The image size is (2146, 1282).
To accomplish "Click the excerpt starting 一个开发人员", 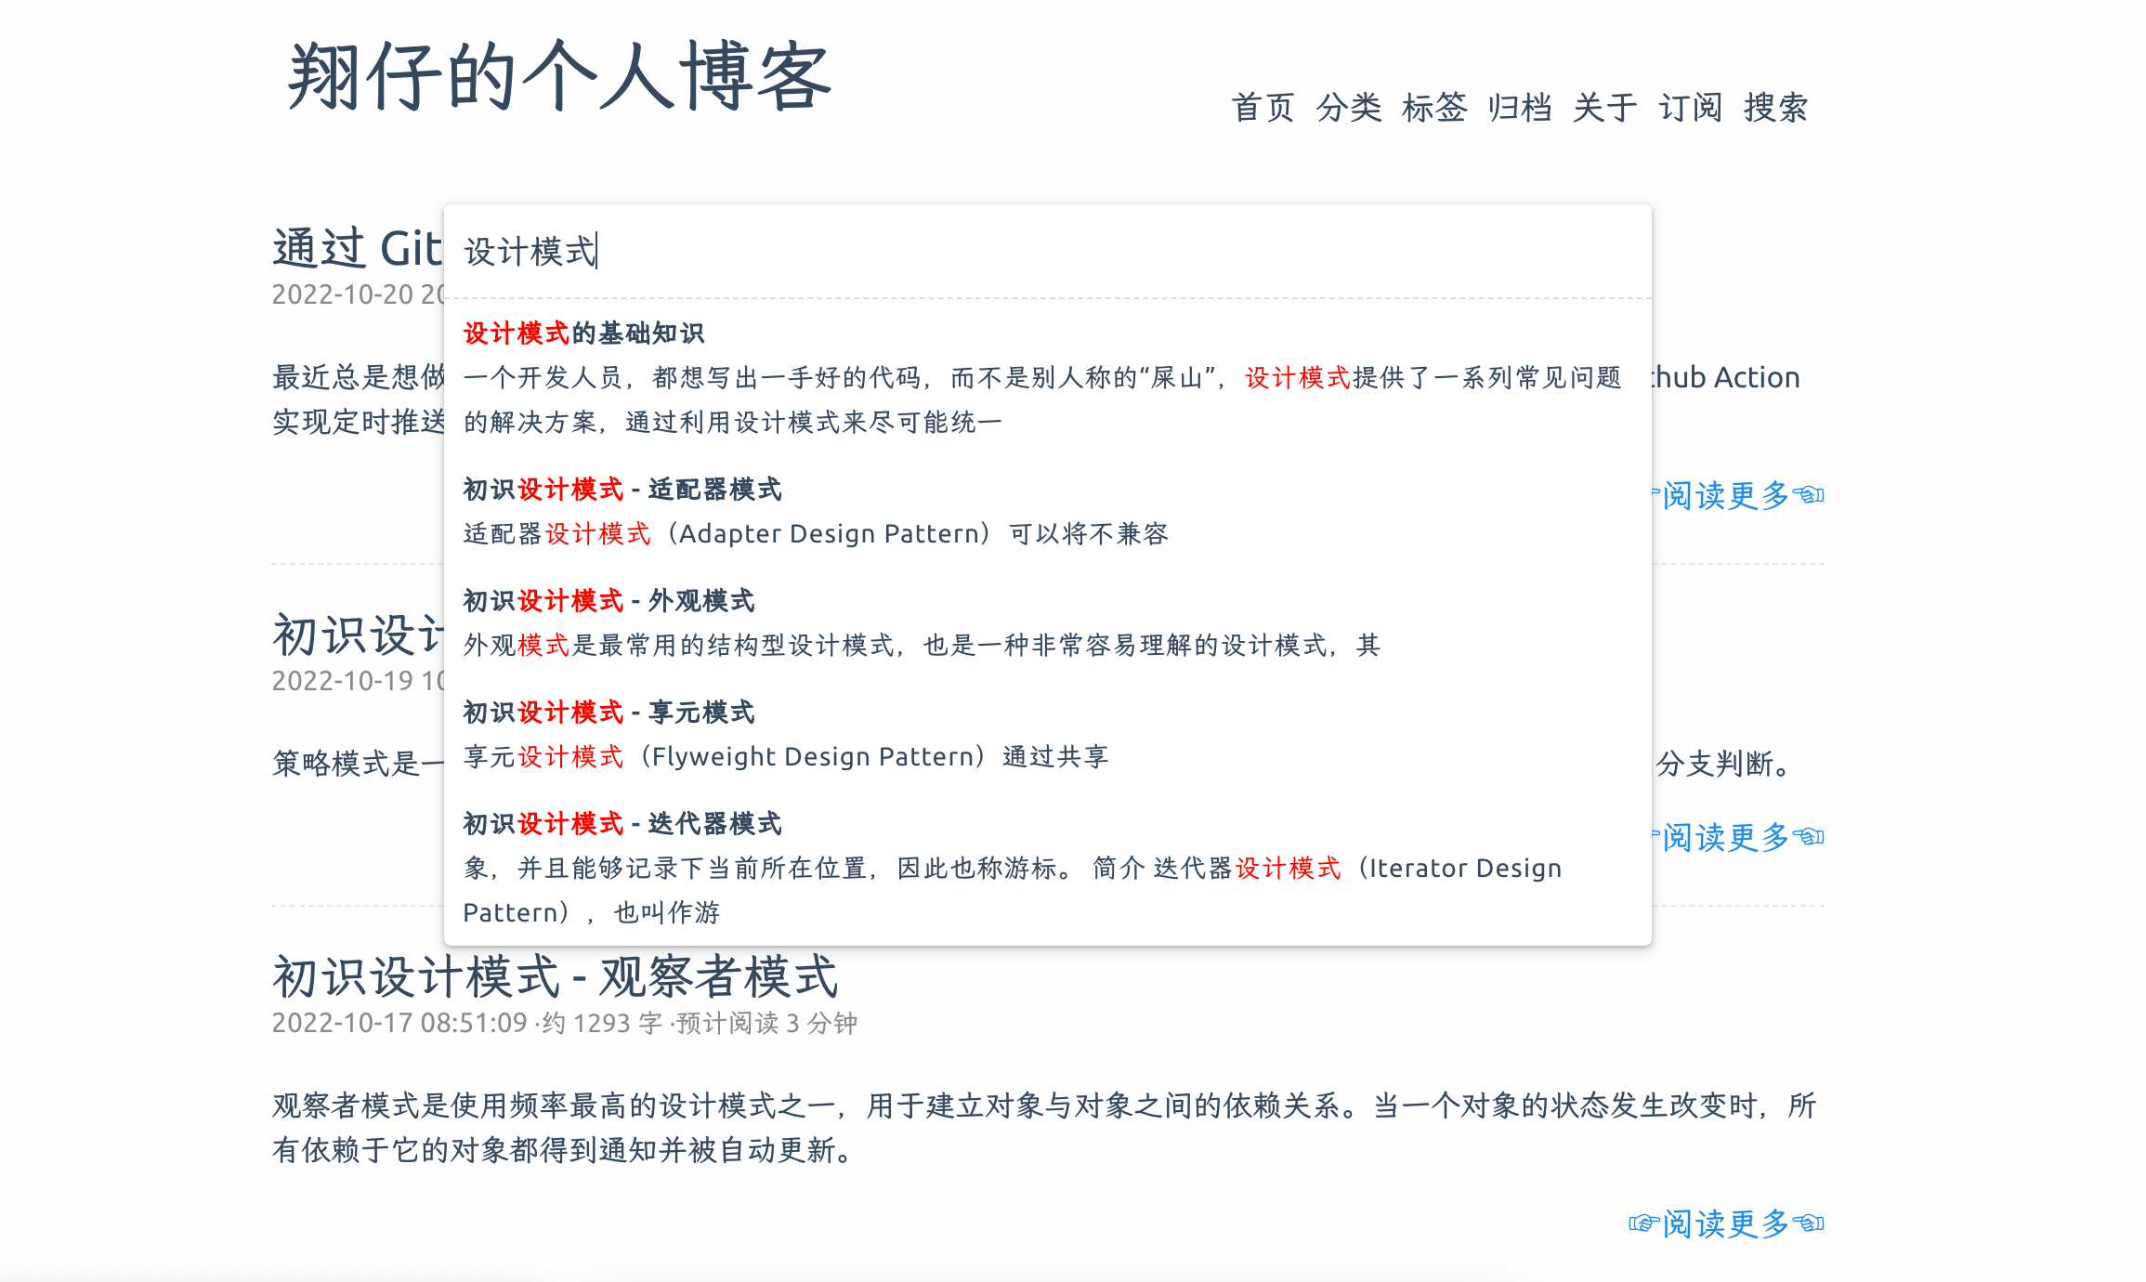I will click(x=1042, y=400).
